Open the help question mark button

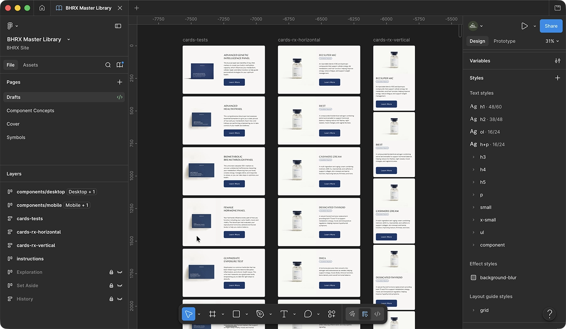click(x=550, y=314)
